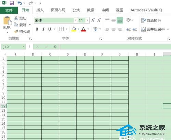This screenshot has height=140, width=171.
Task: Click the Undo arrow icon
Action: pyautogui.click(x=20, y=3)
